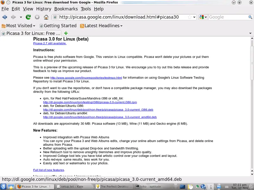Open the Full list of new features link
This screenshot has height=190, width=254.
point(49,170)
